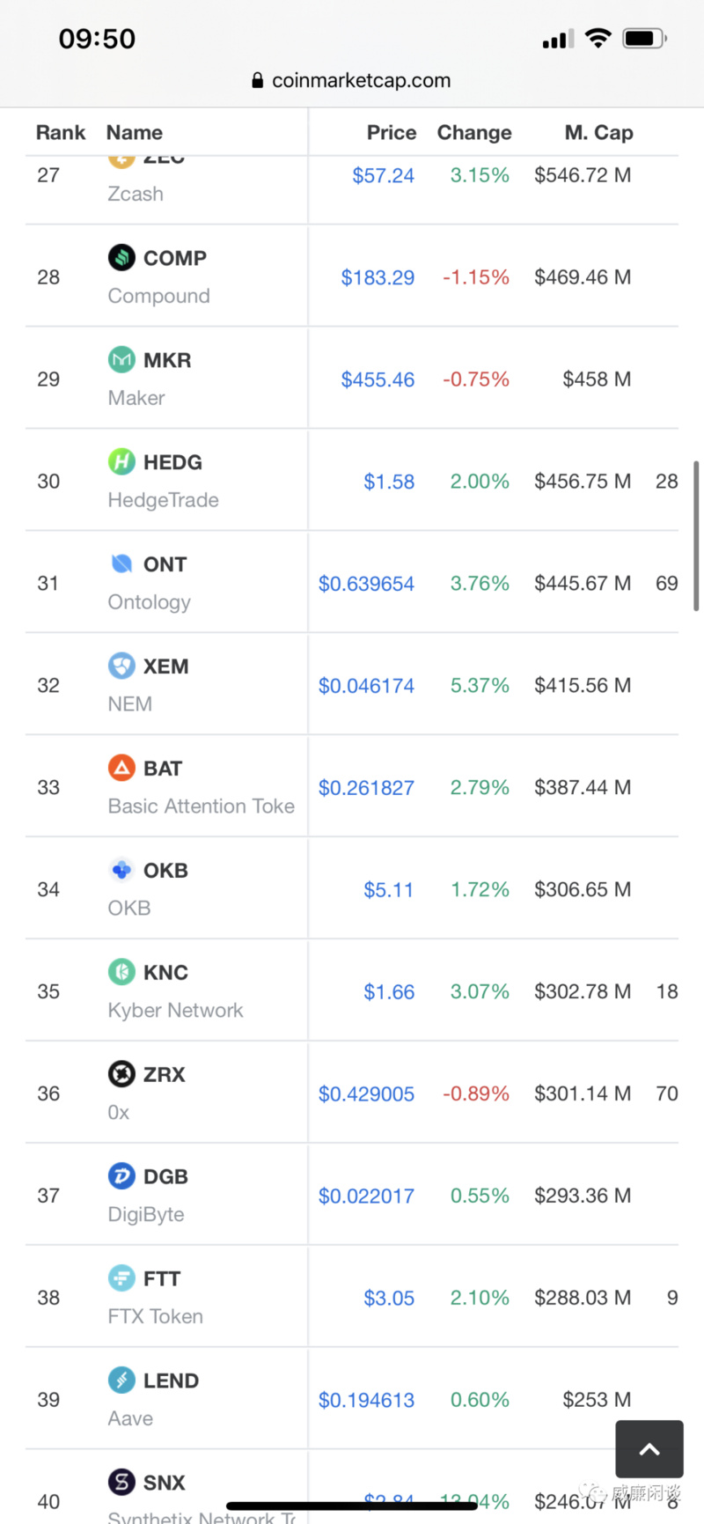Tap the Compound COMP coin icon
Viewport: 704px width, 1524px height.
[121, 257]
